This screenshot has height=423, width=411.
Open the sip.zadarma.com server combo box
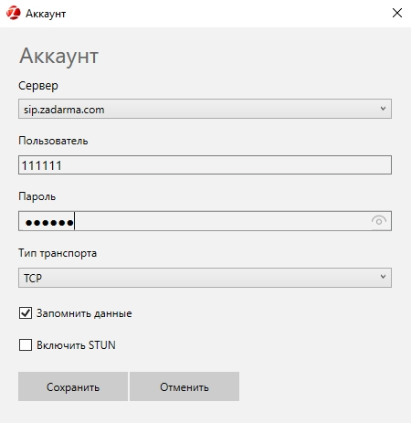(205, 109)
